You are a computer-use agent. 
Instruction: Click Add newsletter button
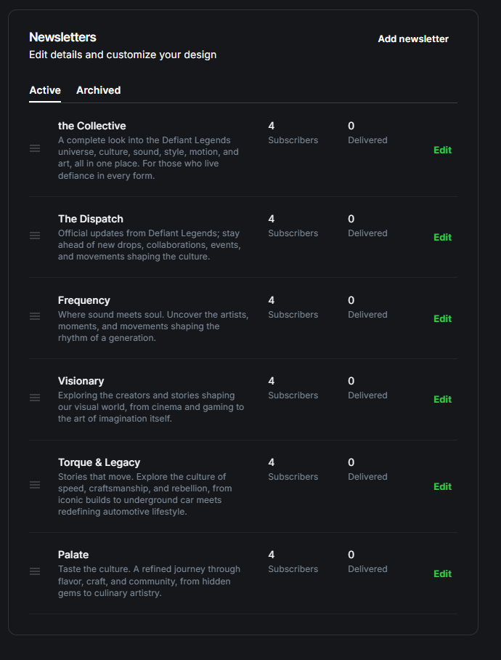413,39
